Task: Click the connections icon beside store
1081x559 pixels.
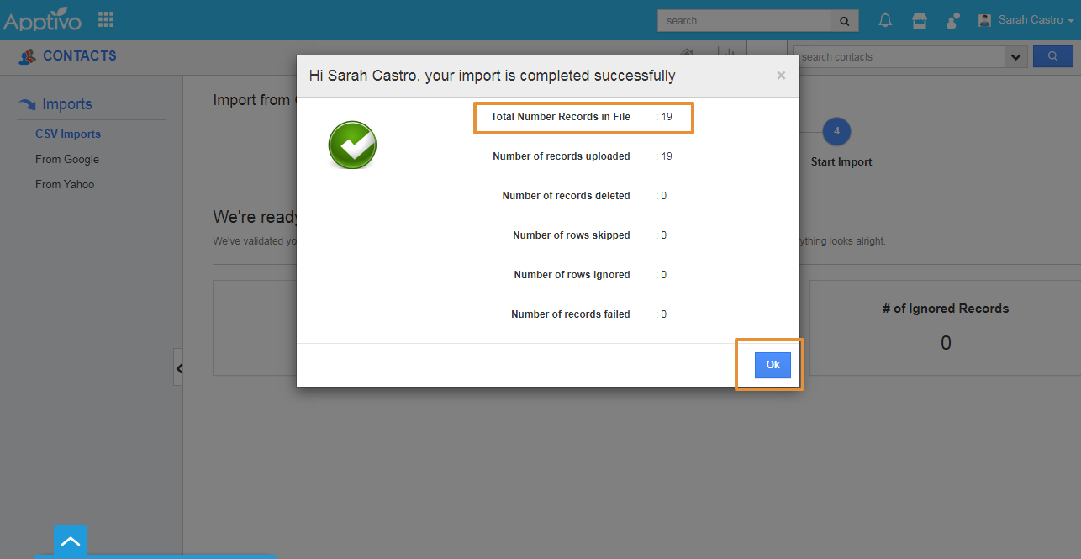Action: point(952,21)
